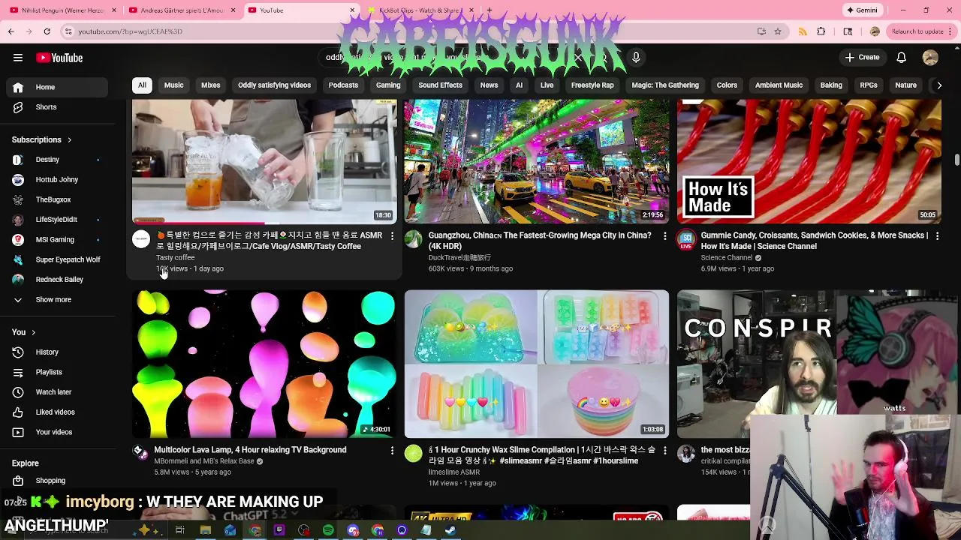Viewport: 961px width, 540px height.
Task: Click the Create button
Action: [x=862, y=57]
